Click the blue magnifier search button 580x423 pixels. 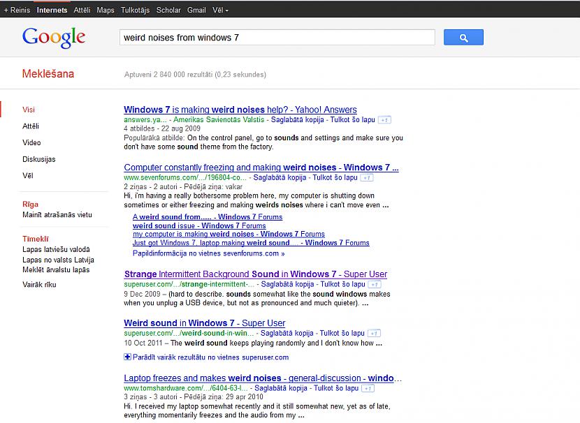[x=463, y=37]
